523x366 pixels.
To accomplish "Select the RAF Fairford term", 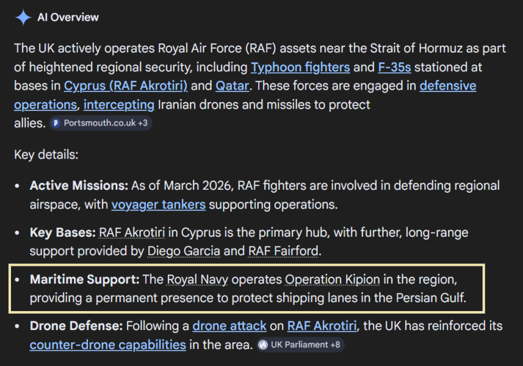I will coord(284,251).
